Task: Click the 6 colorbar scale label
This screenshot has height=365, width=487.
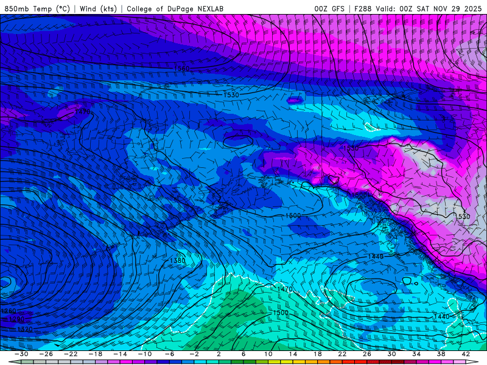Action: (243, 354)
